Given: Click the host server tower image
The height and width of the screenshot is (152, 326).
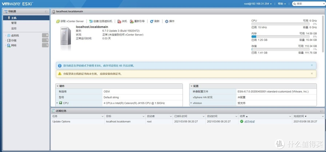Looking at the screenshot, I should tap(66, 36).
